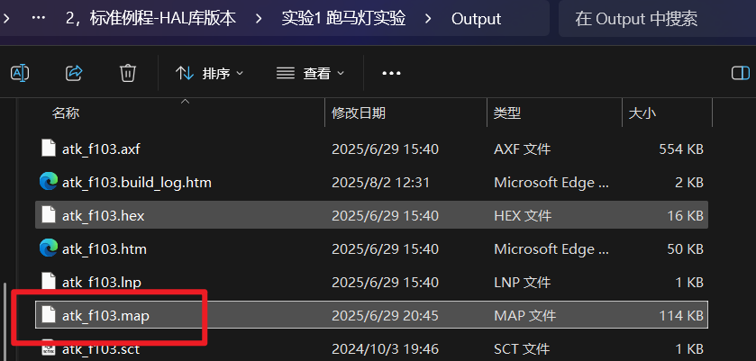The image size is (756, 361).
Task: Sort by 类型 column header
Action: tap(506, 113)
